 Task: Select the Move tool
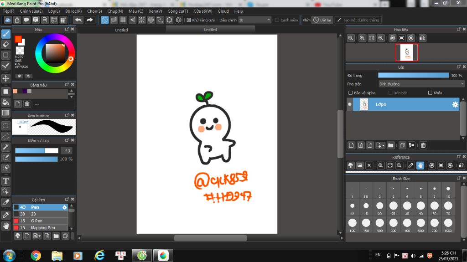[5, 78]
